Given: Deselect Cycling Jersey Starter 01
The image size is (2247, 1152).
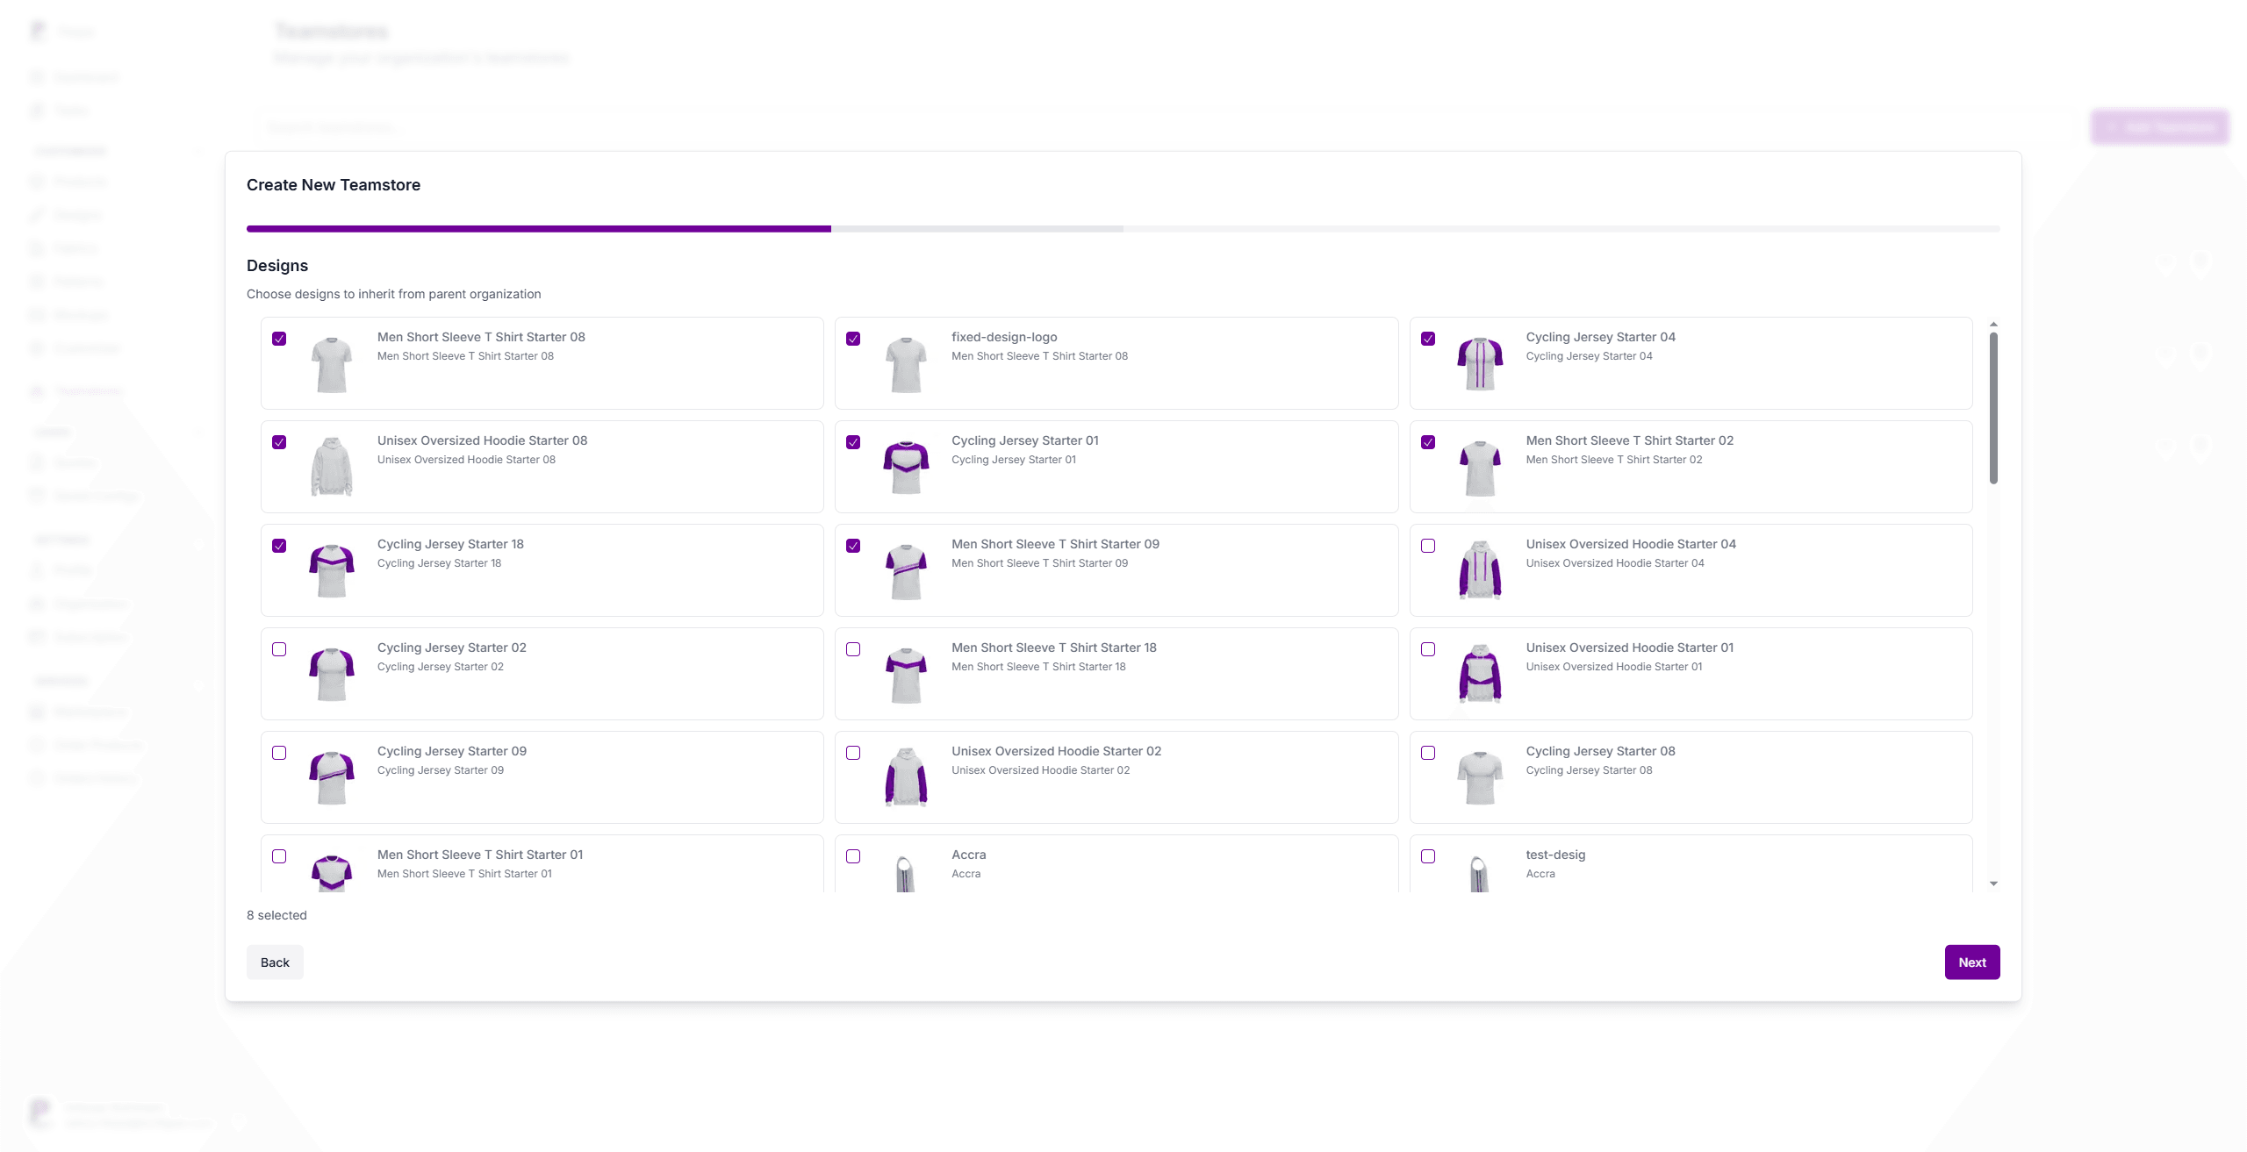Looking at the screenshot, I should [x=853, y=442].
